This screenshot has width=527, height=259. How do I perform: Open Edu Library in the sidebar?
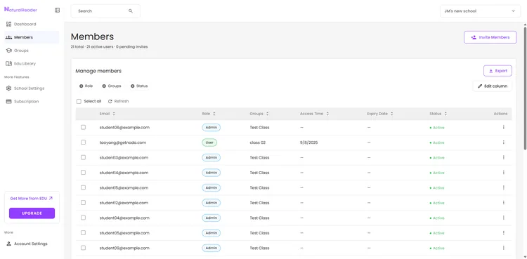coord(32,63)
